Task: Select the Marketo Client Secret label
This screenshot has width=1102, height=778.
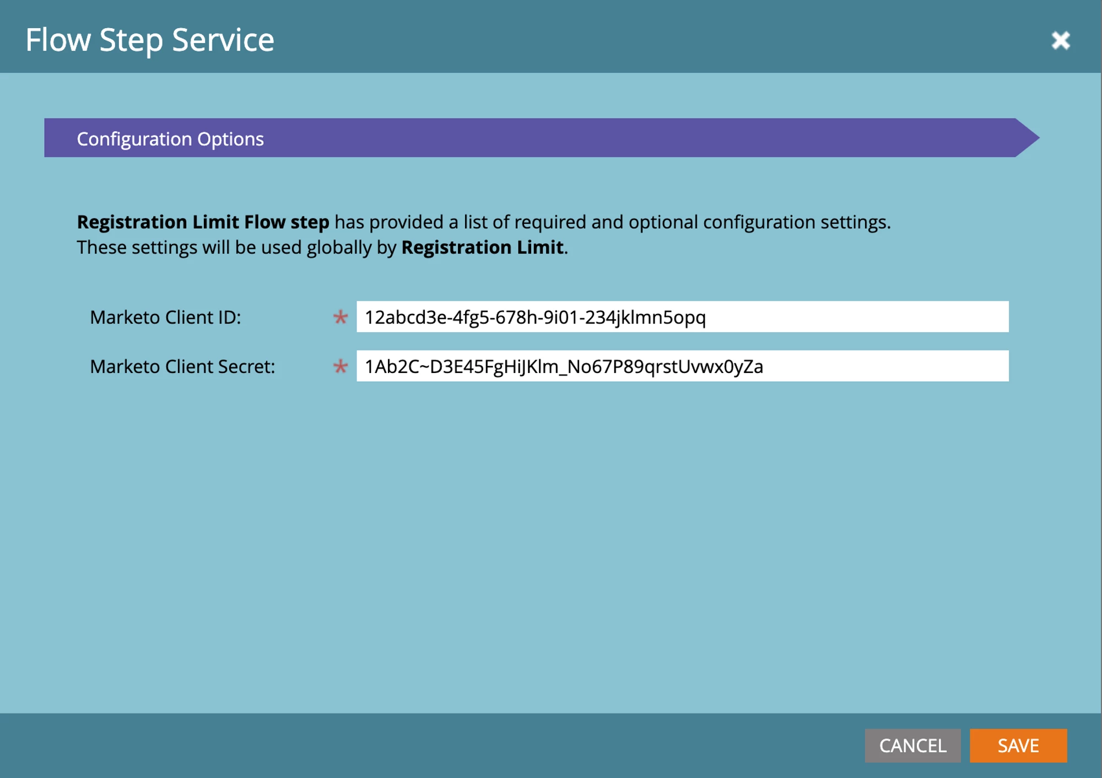Action: pos(182,366)
